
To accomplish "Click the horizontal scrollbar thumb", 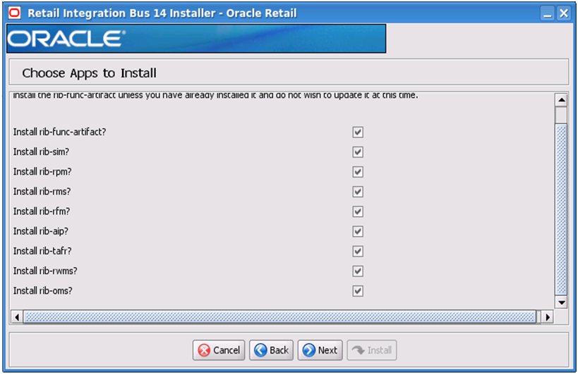I will pyautogui.click(x=279, y=317).
